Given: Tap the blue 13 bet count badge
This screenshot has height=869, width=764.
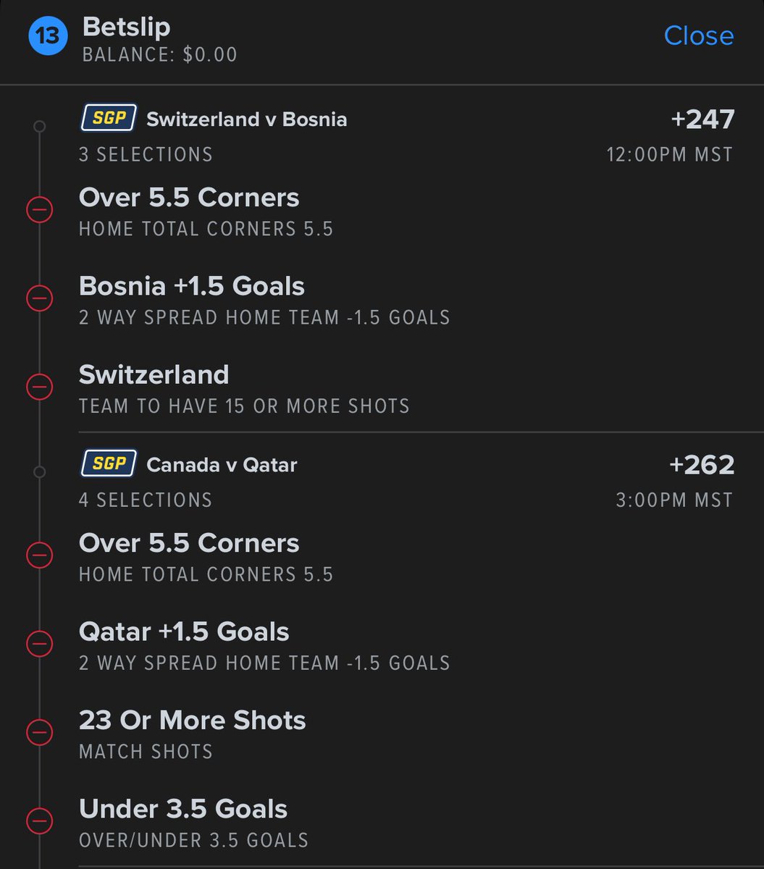Looking at the screenshot, I should tap(47, 36).
